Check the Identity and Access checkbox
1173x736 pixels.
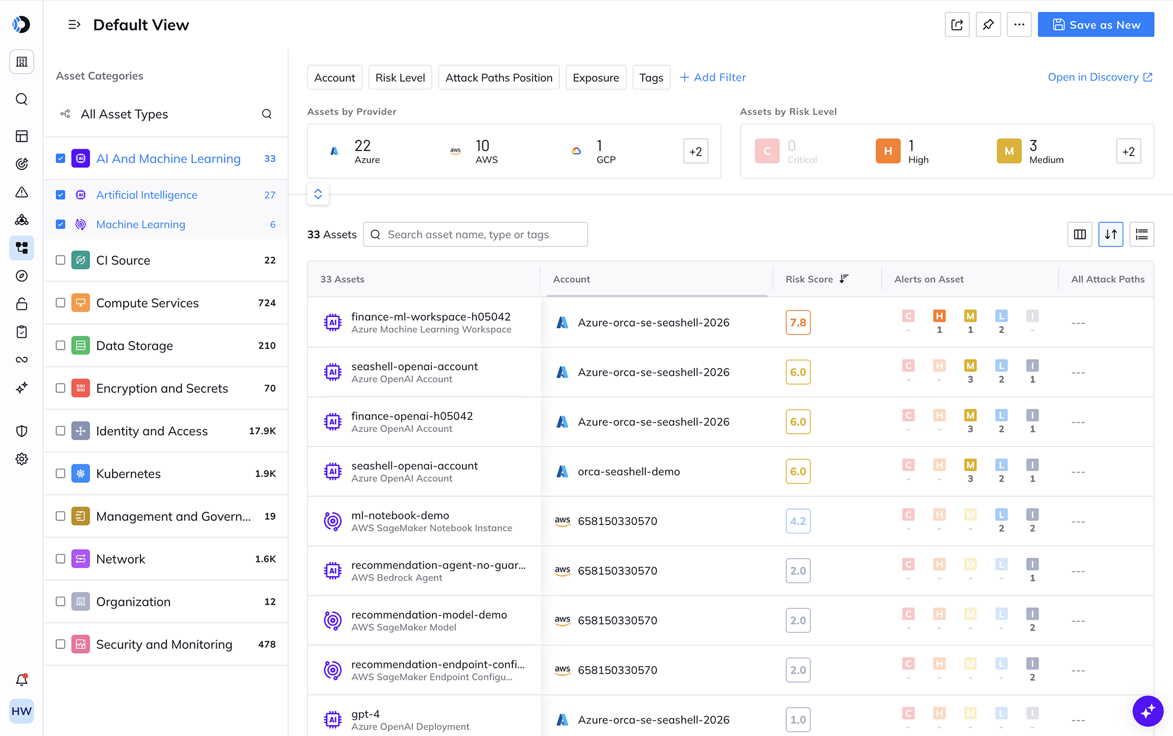click(x=60, y=430)
